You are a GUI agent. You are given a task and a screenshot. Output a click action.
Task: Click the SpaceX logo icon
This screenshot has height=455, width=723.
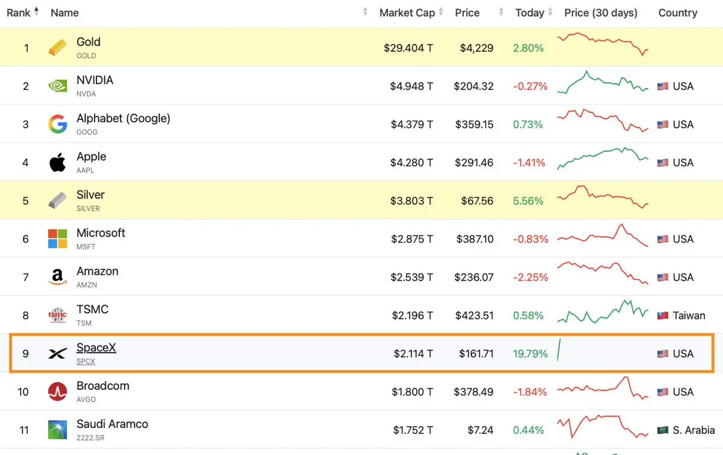coord(58,354)
